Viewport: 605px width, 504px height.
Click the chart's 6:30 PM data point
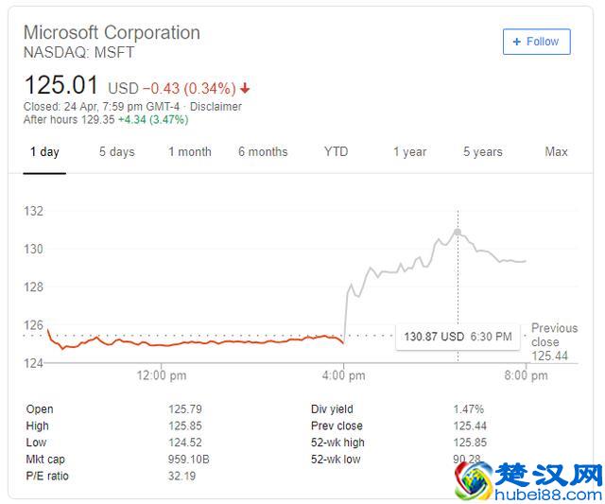tap(458, 232)
